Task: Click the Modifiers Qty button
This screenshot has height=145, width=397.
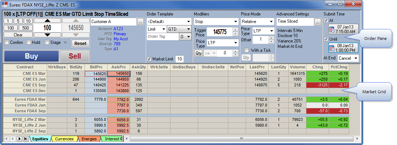Action: tap(198, 53)
